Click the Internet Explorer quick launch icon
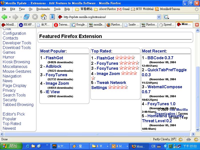This screenshot has width=200, height=150. point(28,146)
